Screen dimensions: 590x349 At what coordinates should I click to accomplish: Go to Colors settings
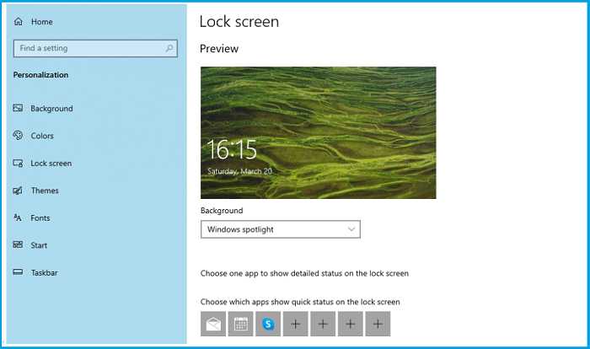pyautogui.click(x=42, y=136)
